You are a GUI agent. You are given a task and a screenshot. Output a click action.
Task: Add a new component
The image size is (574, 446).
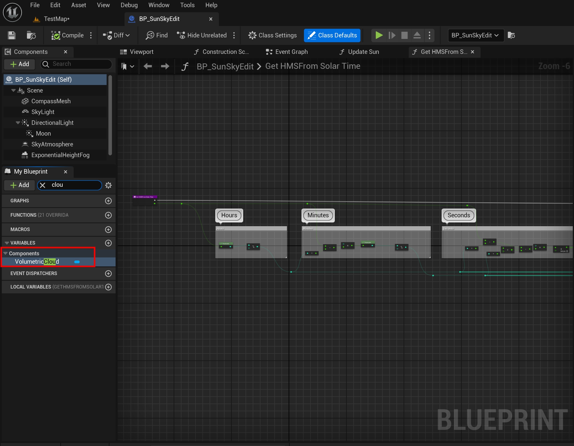pos(19,64)
